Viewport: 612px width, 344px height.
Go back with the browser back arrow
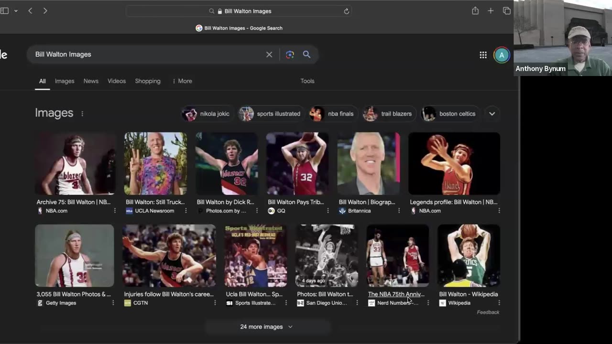coord(30,11)
